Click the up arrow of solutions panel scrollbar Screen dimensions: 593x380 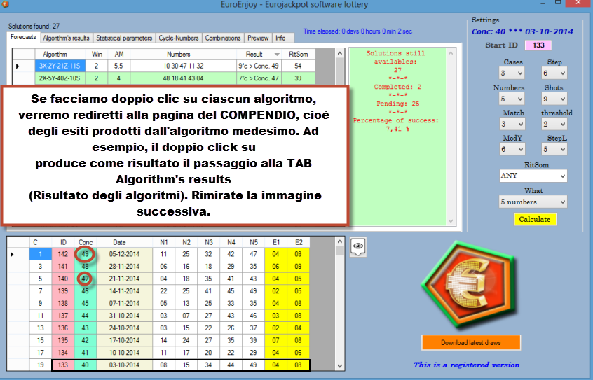pyautogui.click(x=451, y=53)
